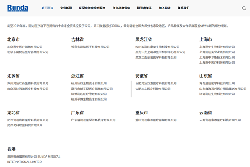Image resolution: width=250 pixels, height=167 pixels.
Task: Select the 江苏省 heading
Action: [x=14, y=76]
